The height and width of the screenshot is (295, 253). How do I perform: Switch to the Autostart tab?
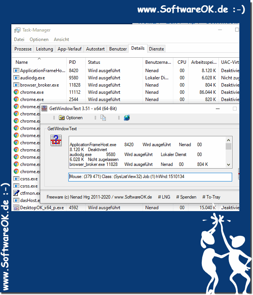click(x=95, y=49)
